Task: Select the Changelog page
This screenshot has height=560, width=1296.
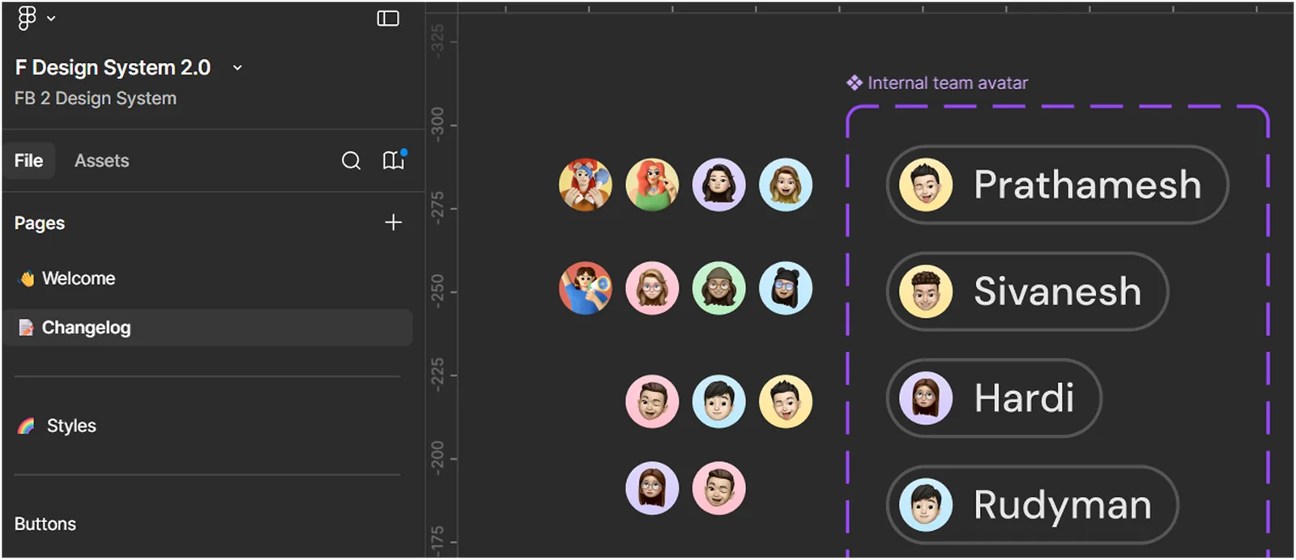Action: pyautogui.click(x=207, y=328)
